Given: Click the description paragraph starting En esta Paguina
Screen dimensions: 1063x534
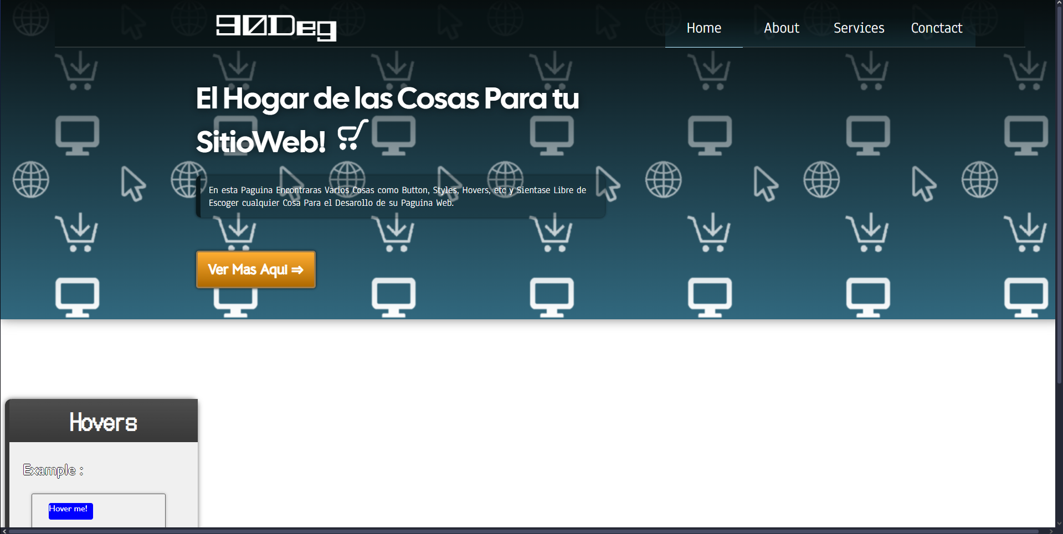Looking at the screenshot, I should click(397, 196).
